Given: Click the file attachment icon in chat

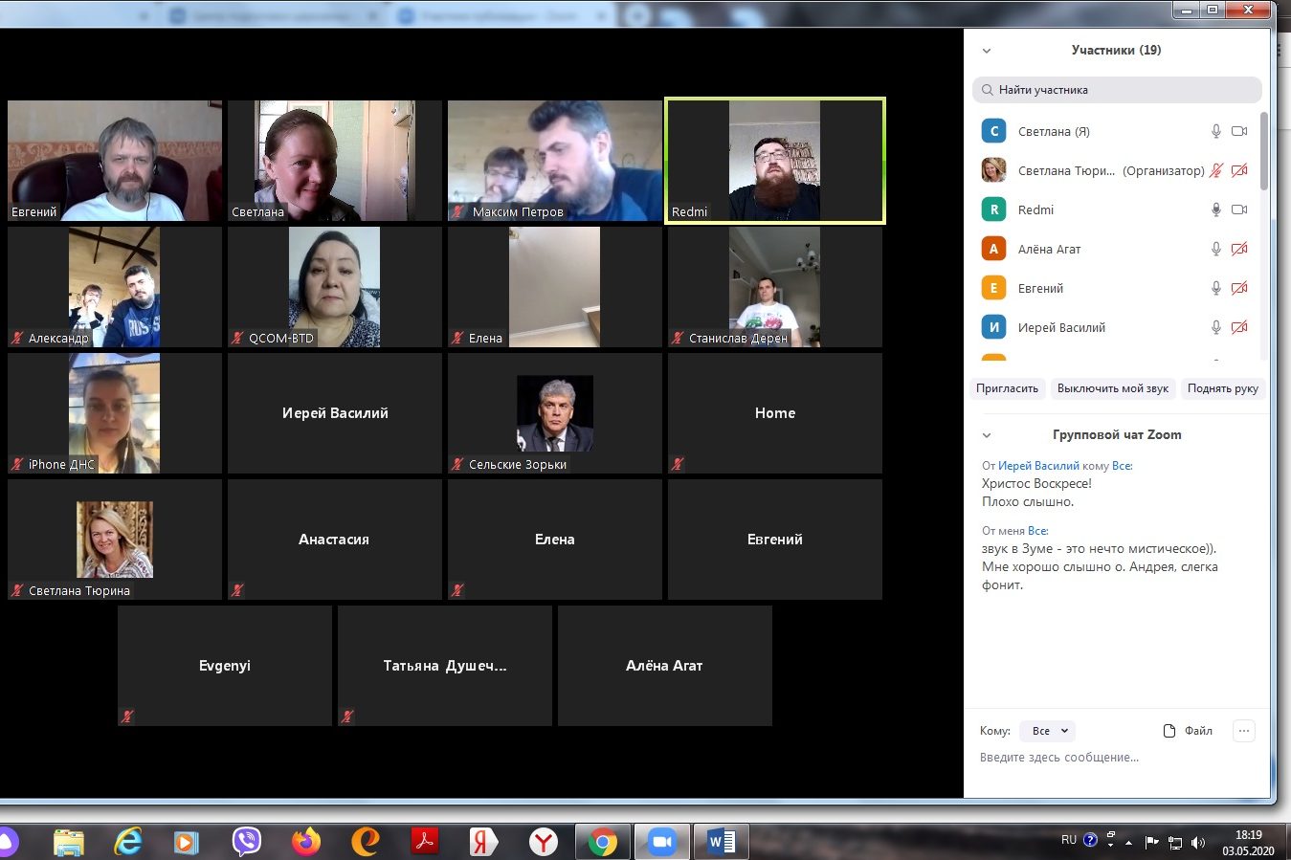Looking at the screenshot, I should point(1169,731).
